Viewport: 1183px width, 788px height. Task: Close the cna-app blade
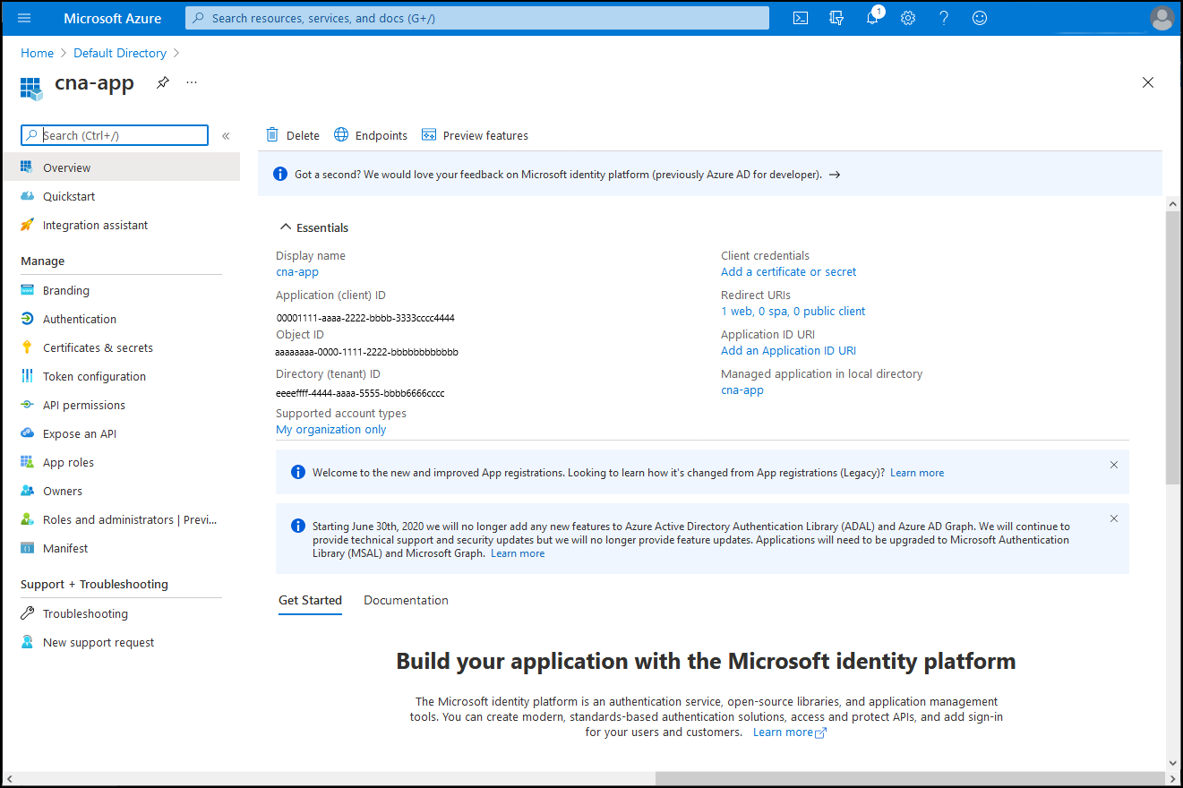point(1148,82)
